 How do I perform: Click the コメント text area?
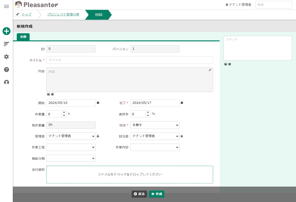coord(258,48)
